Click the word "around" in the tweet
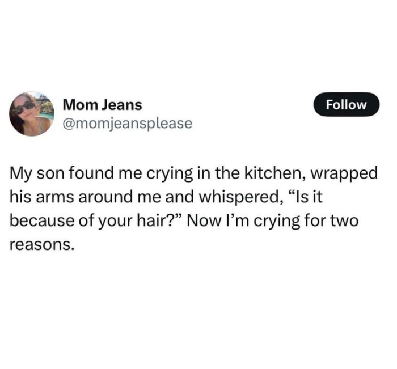Screen dimensions: 397x369 [105, 197]
